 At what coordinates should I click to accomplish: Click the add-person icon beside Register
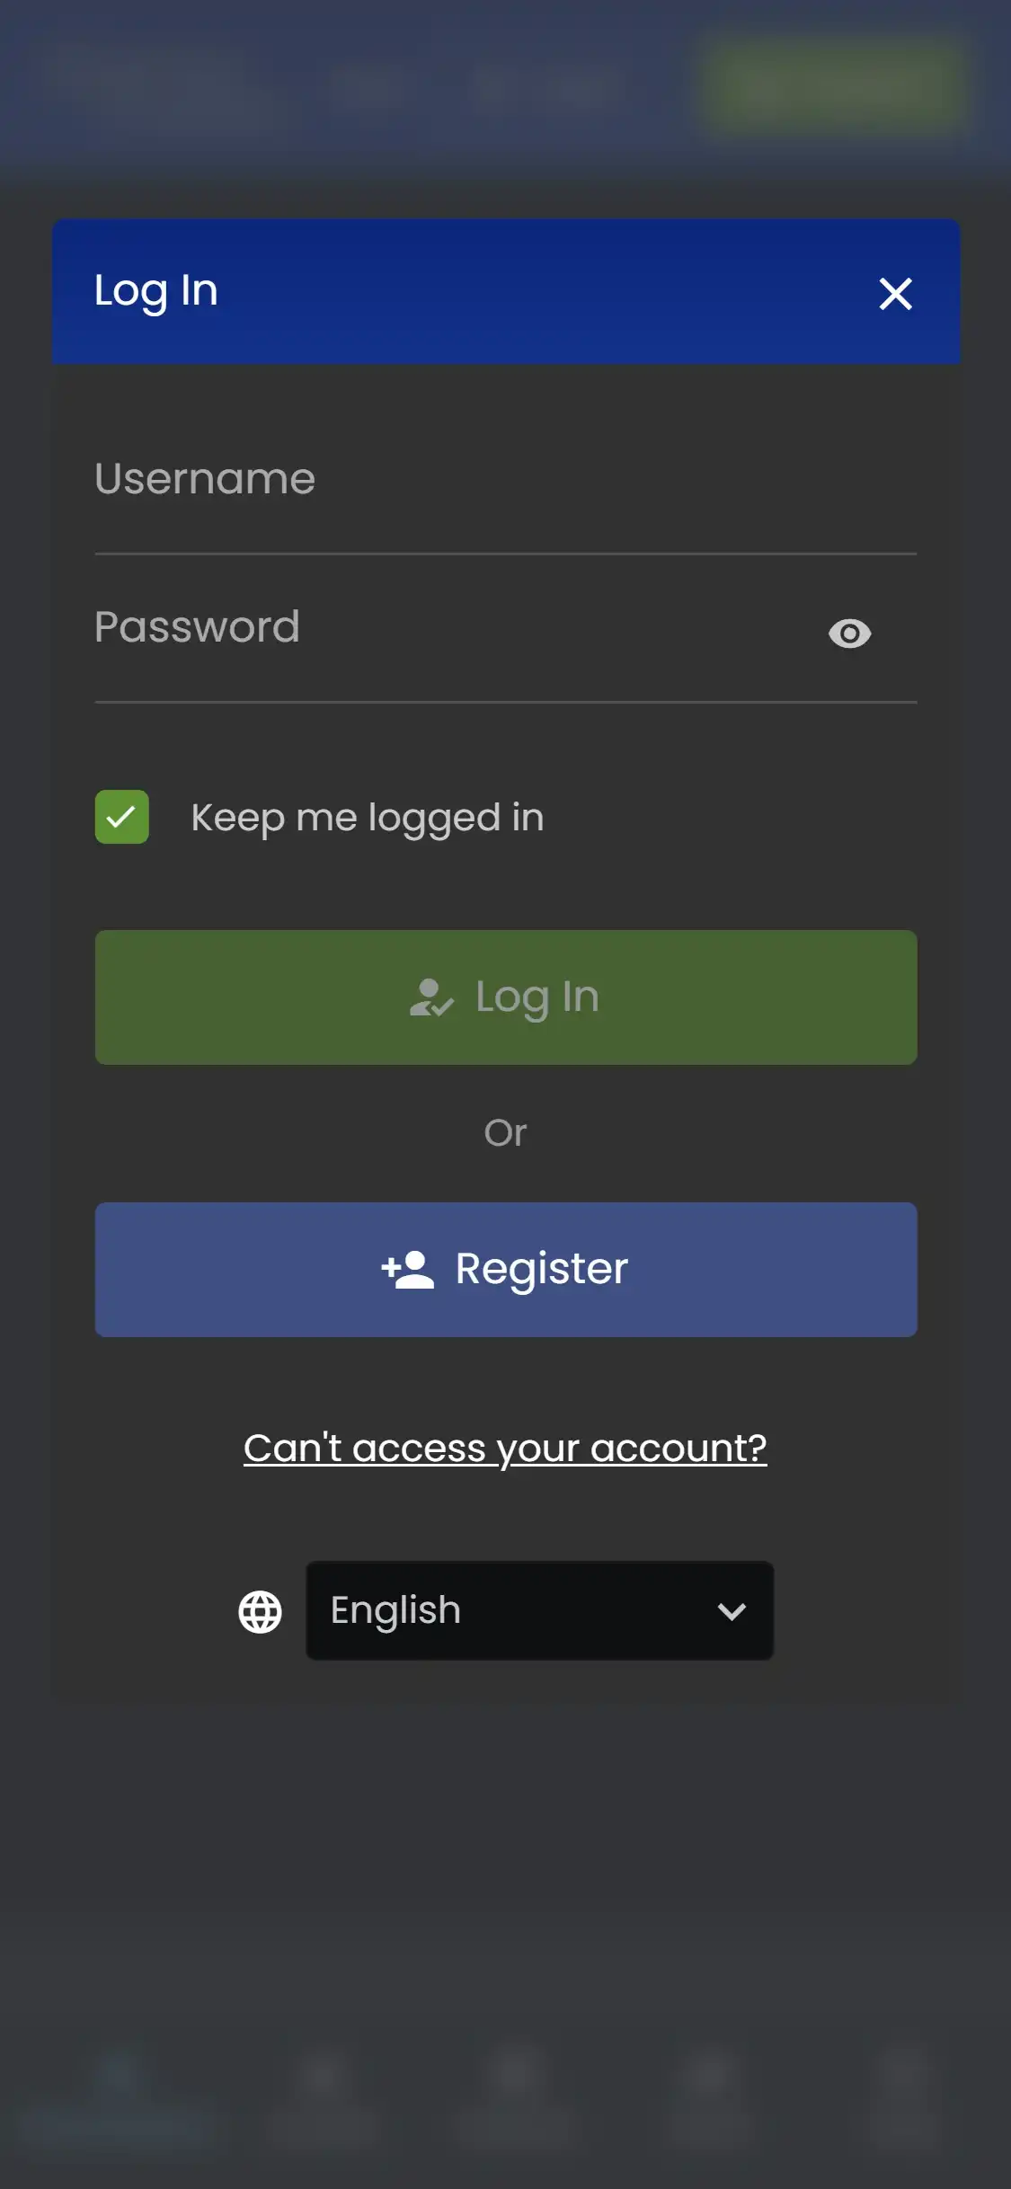(x=408, y=1270)
